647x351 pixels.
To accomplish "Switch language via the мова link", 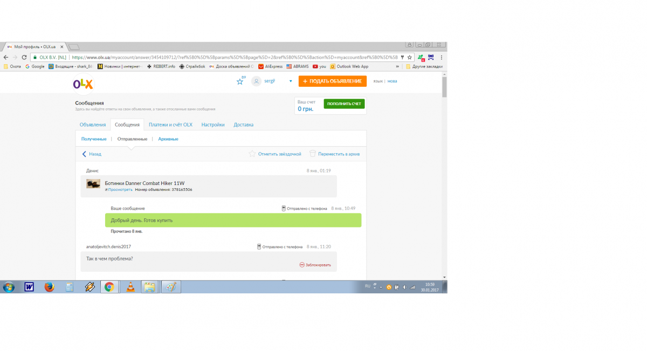I will 392,81.
